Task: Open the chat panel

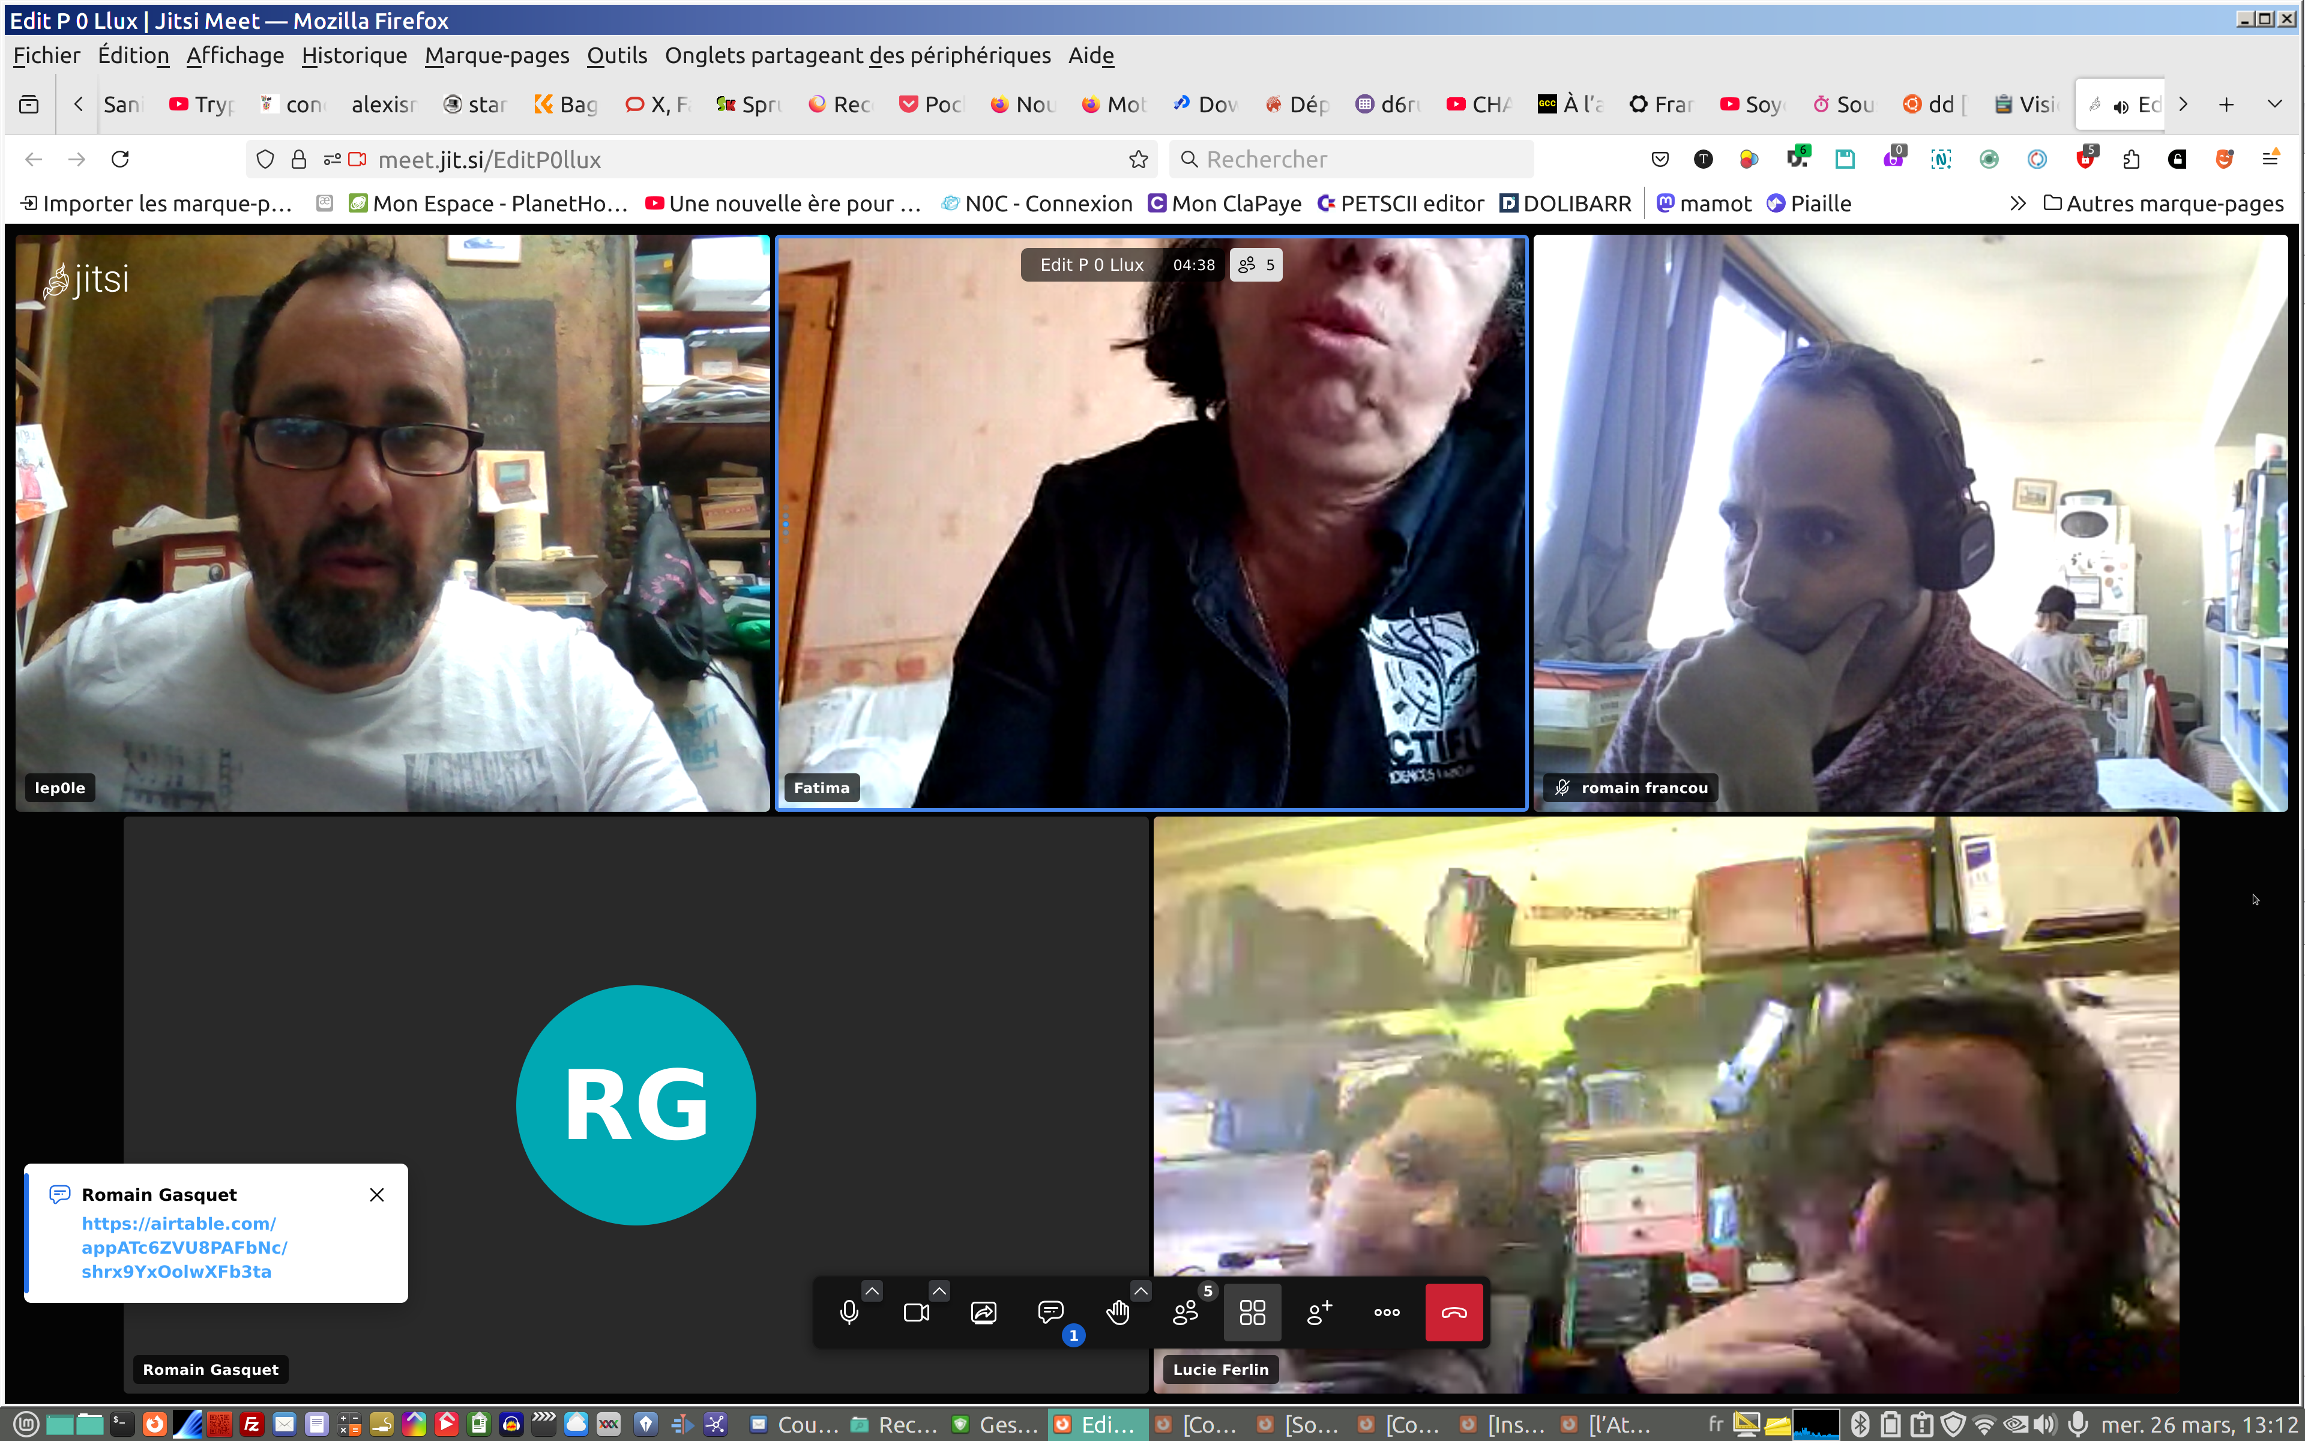Action: [x=1050, y=1313]
